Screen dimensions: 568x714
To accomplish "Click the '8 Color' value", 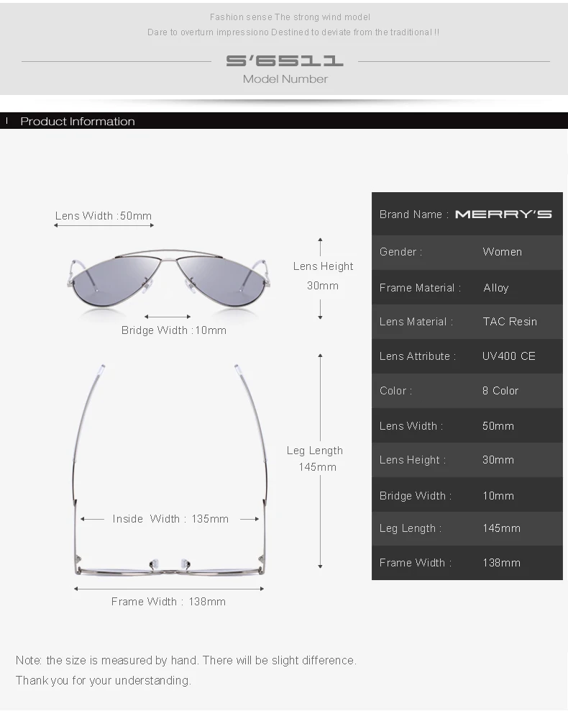I will pyautogui.click(x=500, y=391).
